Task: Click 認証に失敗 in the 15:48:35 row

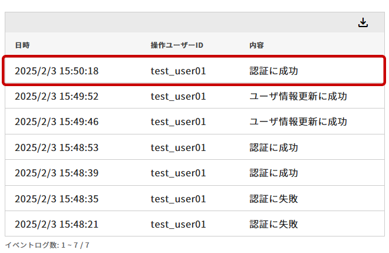Action: 273,198
